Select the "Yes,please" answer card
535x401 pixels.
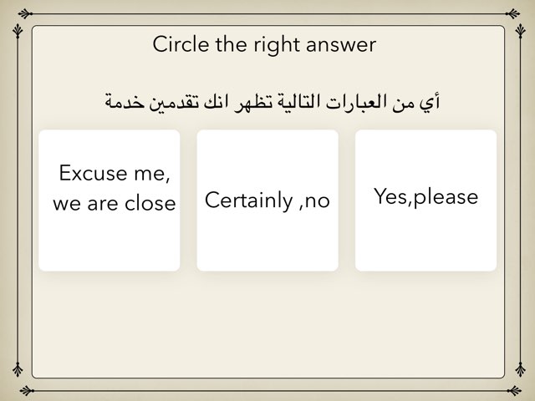click(425, 200)
